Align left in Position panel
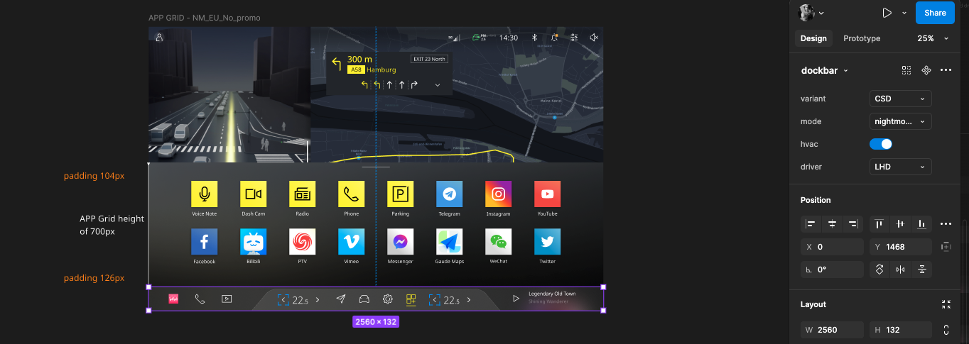Screen dimensions: 969x344 click(811, 224)
